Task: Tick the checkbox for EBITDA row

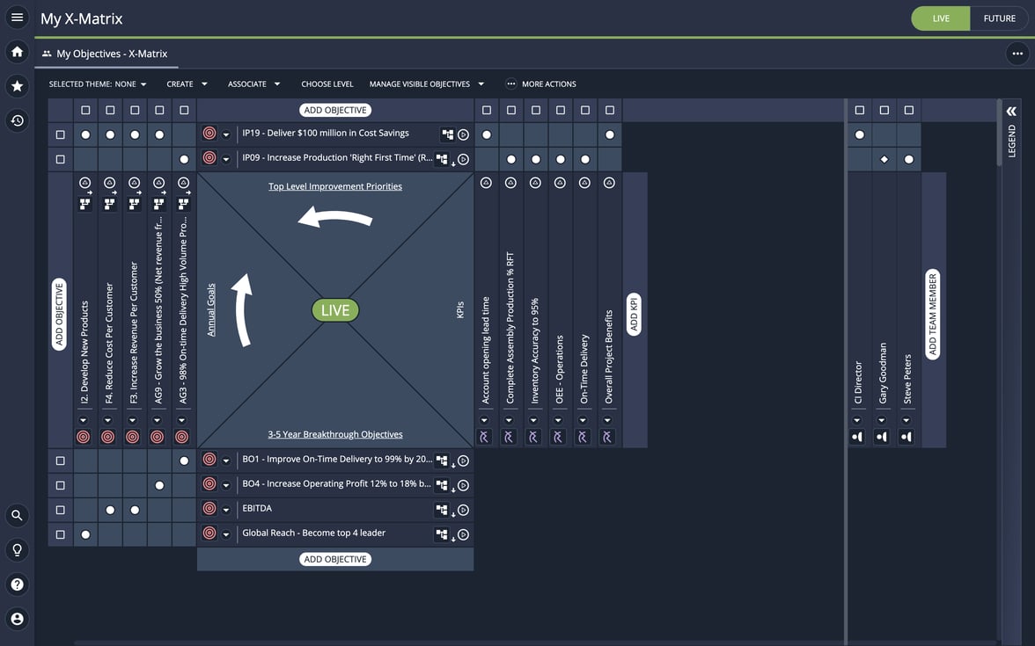Action: (61, 510)
